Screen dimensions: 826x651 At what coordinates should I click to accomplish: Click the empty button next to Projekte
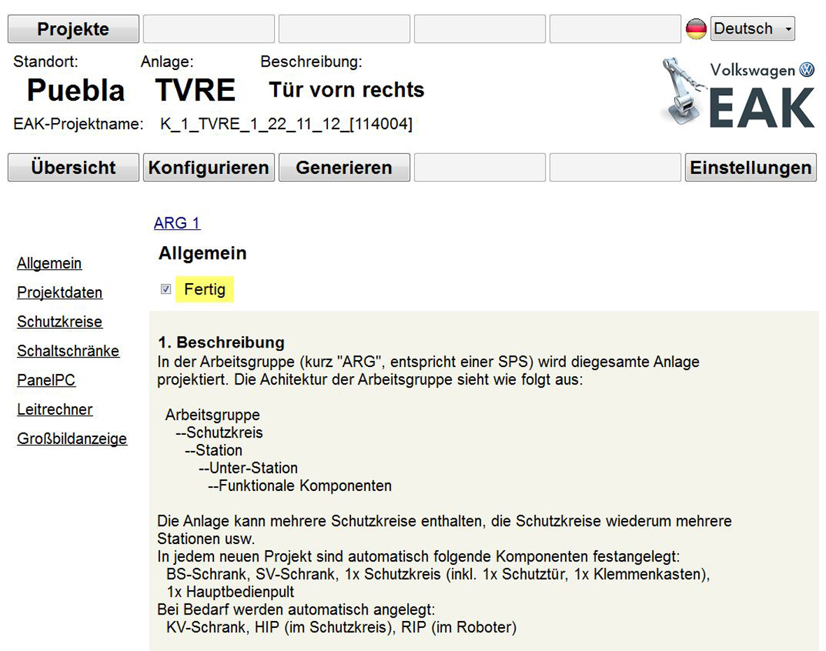[208, 29]
